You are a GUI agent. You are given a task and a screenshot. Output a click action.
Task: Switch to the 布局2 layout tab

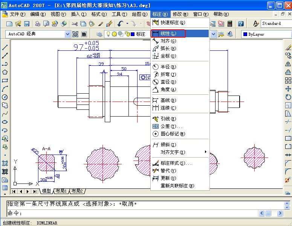pyautogui.click(x=77, y=191)
